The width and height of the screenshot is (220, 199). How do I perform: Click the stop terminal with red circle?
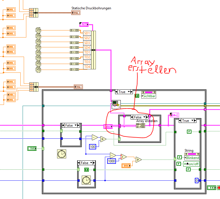219,188
